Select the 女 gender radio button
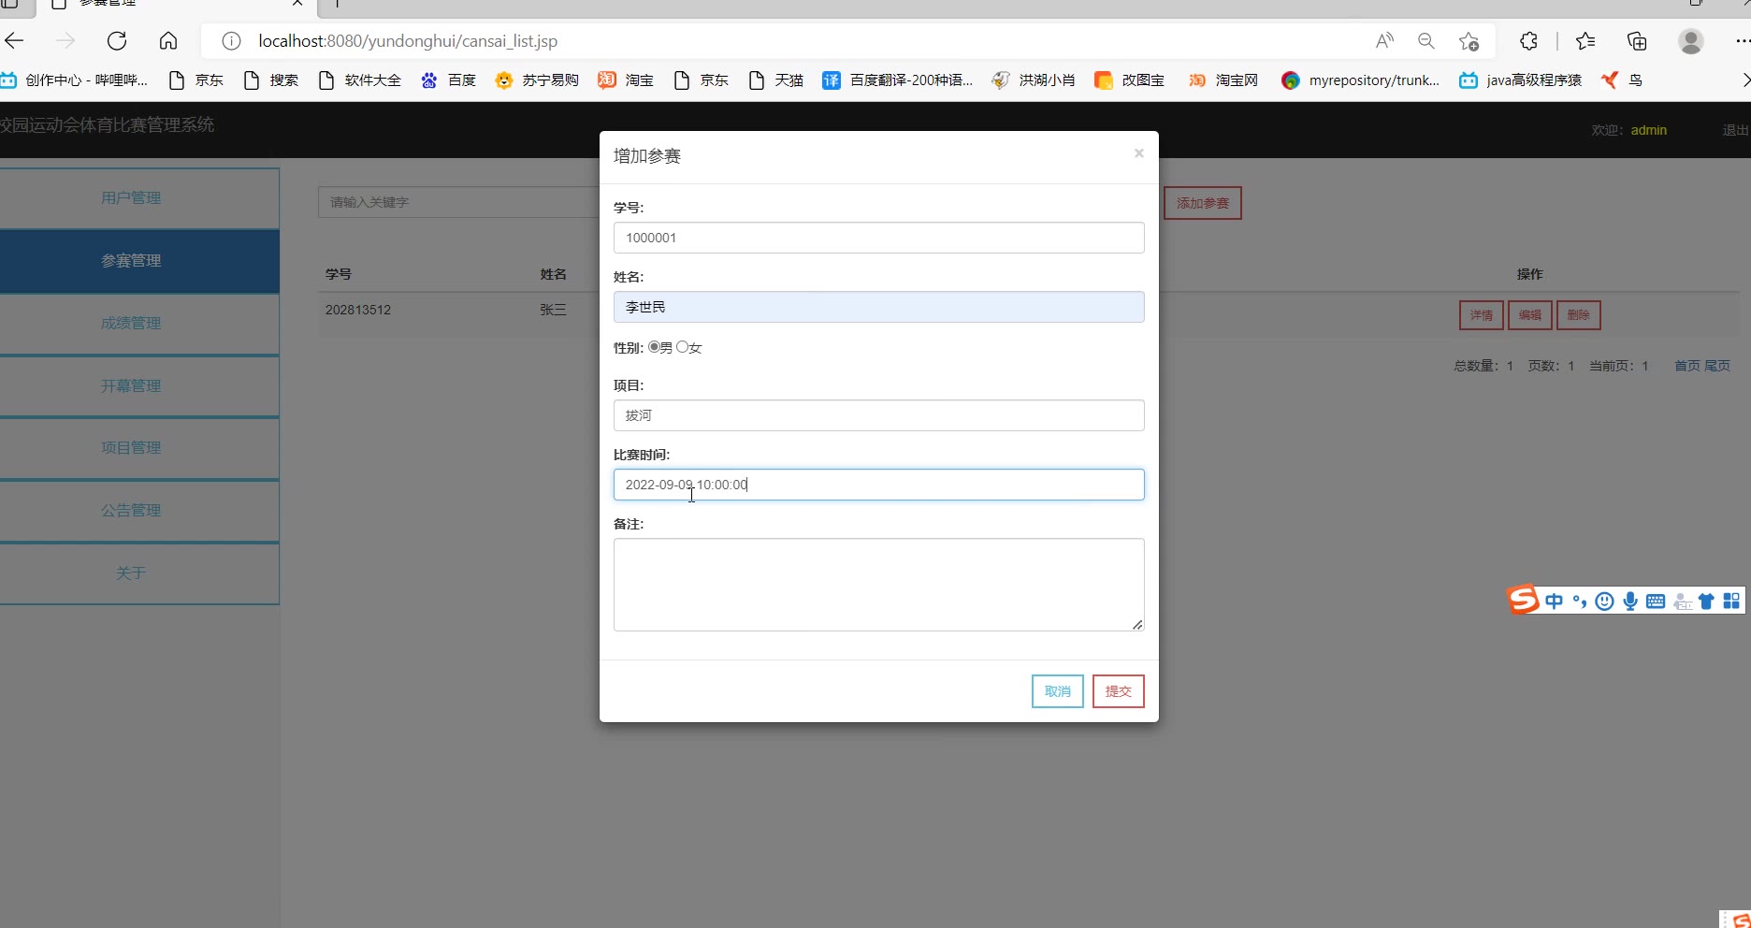Screen dimensions: 1751x928 click(x=682, y=347)
